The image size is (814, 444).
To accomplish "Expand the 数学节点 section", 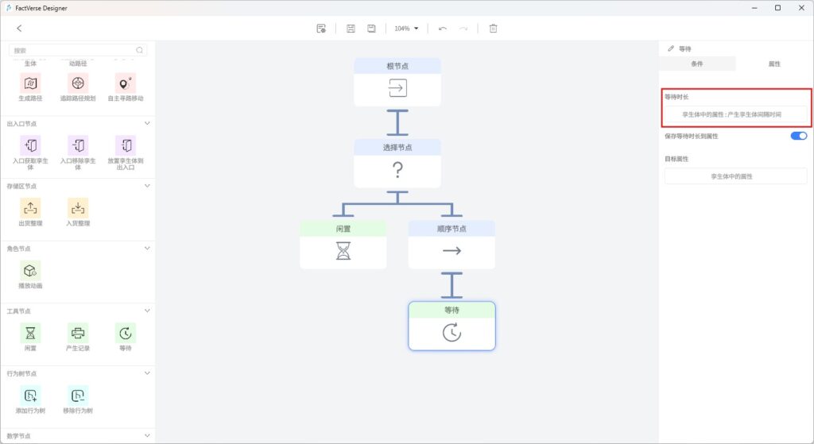I will (147, 435).
